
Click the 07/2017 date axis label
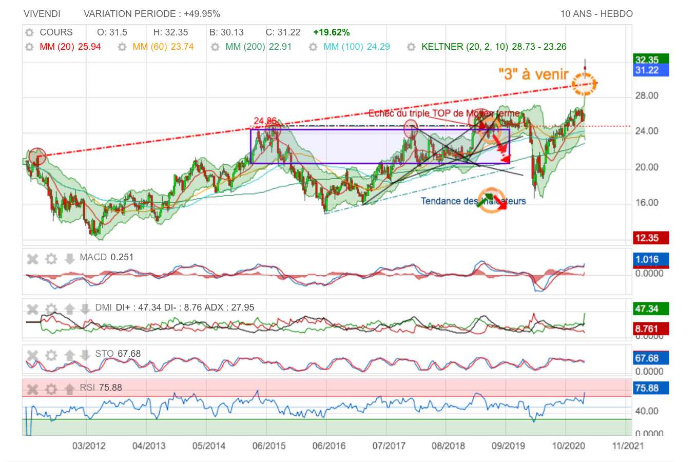click(x=389, y=446)
